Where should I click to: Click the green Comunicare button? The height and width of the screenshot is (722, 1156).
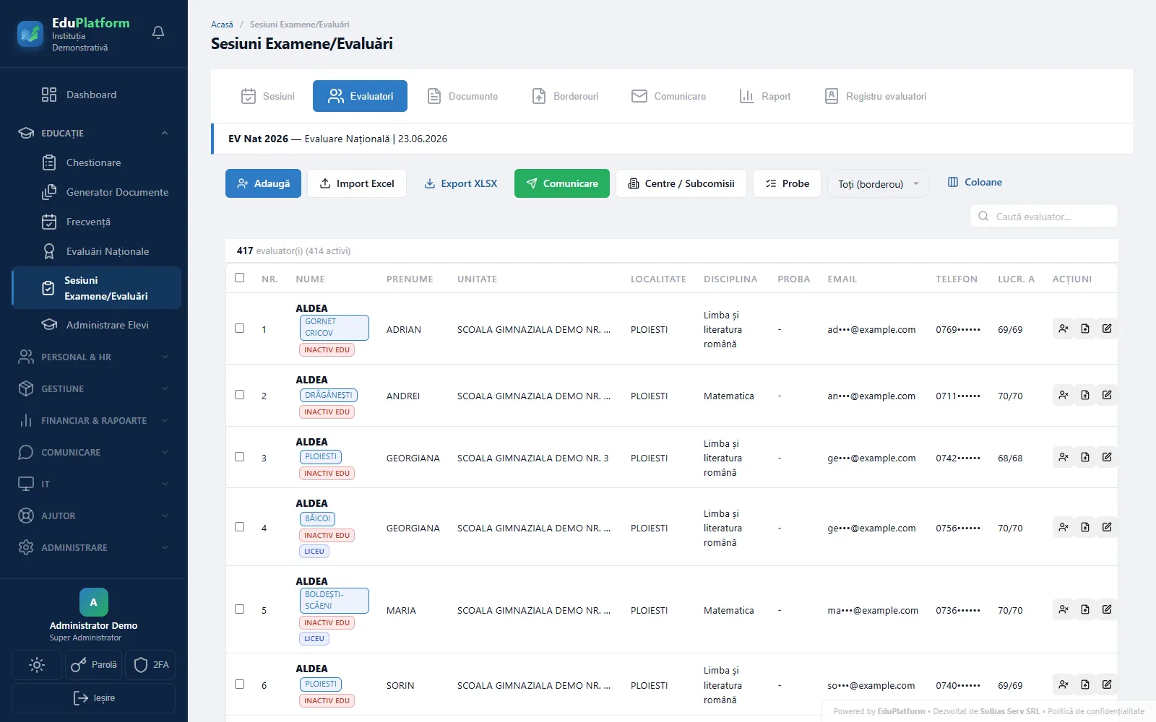(x=562, y=183)
